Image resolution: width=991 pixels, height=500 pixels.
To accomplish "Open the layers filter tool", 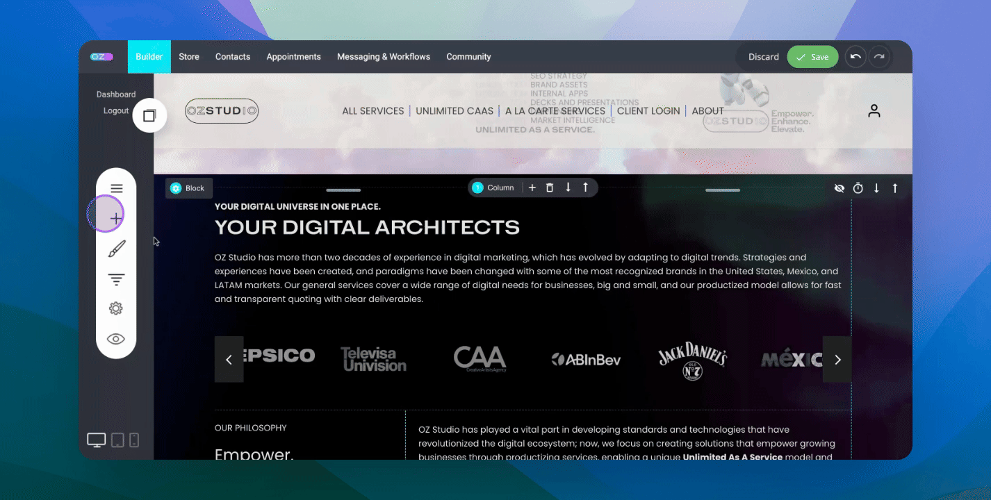I will pyautogui.click(x=116, y=279).
